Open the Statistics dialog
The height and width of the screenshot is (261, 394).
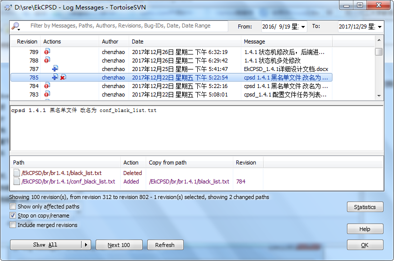(365, 207)
